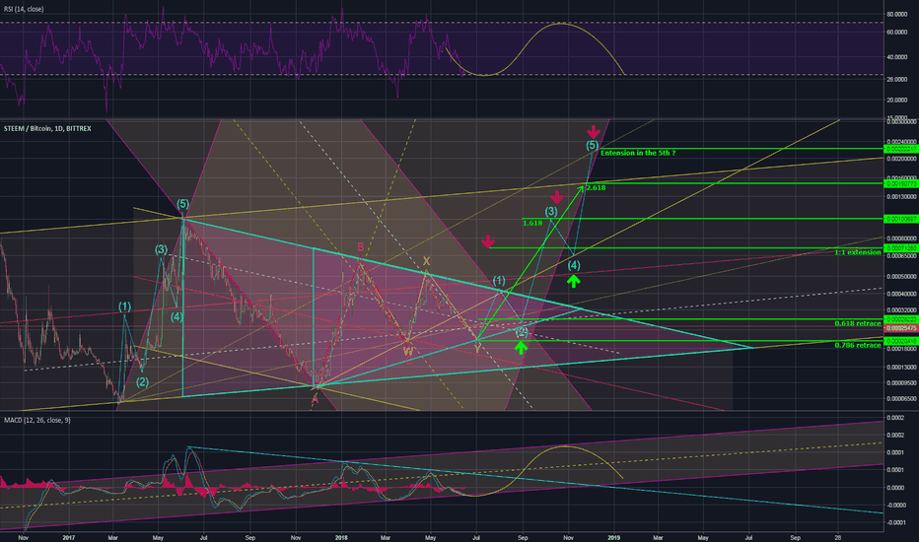Click the '2019' label on the time axis

point(613,537)
